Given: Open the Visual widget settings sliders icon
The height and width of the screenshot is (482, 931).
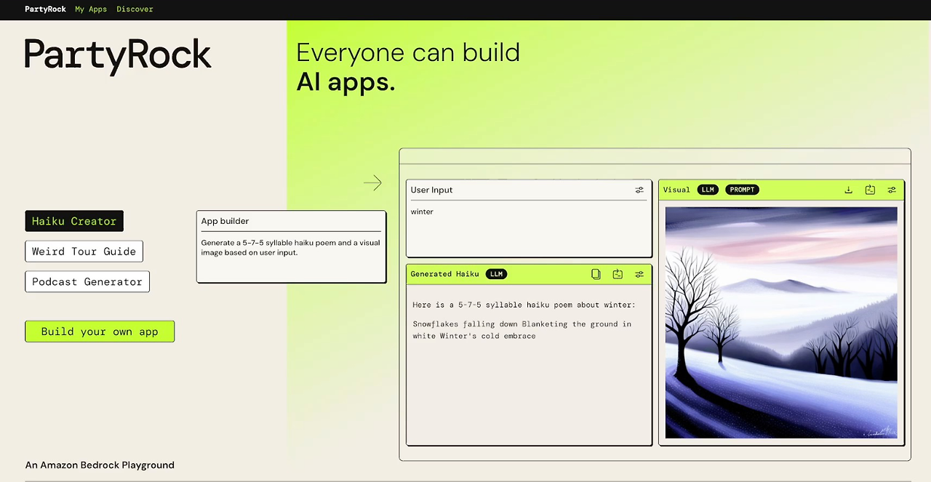Looking at the screenshot, I should click(x=892, y=190).
